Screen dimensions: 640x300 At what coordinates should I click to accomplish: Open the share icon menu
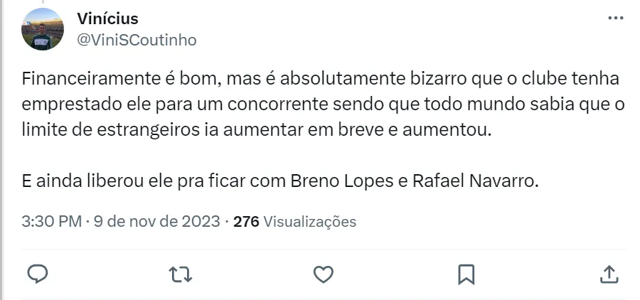[608, 274]
